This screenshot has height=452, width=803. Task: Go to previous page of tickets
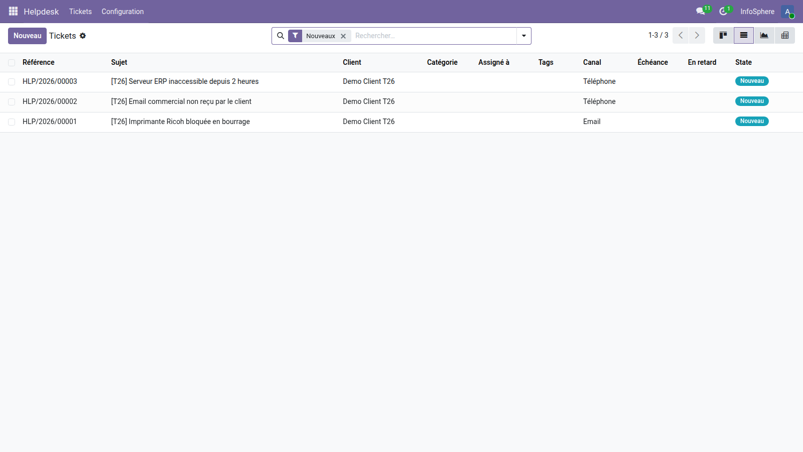(x=681, y=35)
